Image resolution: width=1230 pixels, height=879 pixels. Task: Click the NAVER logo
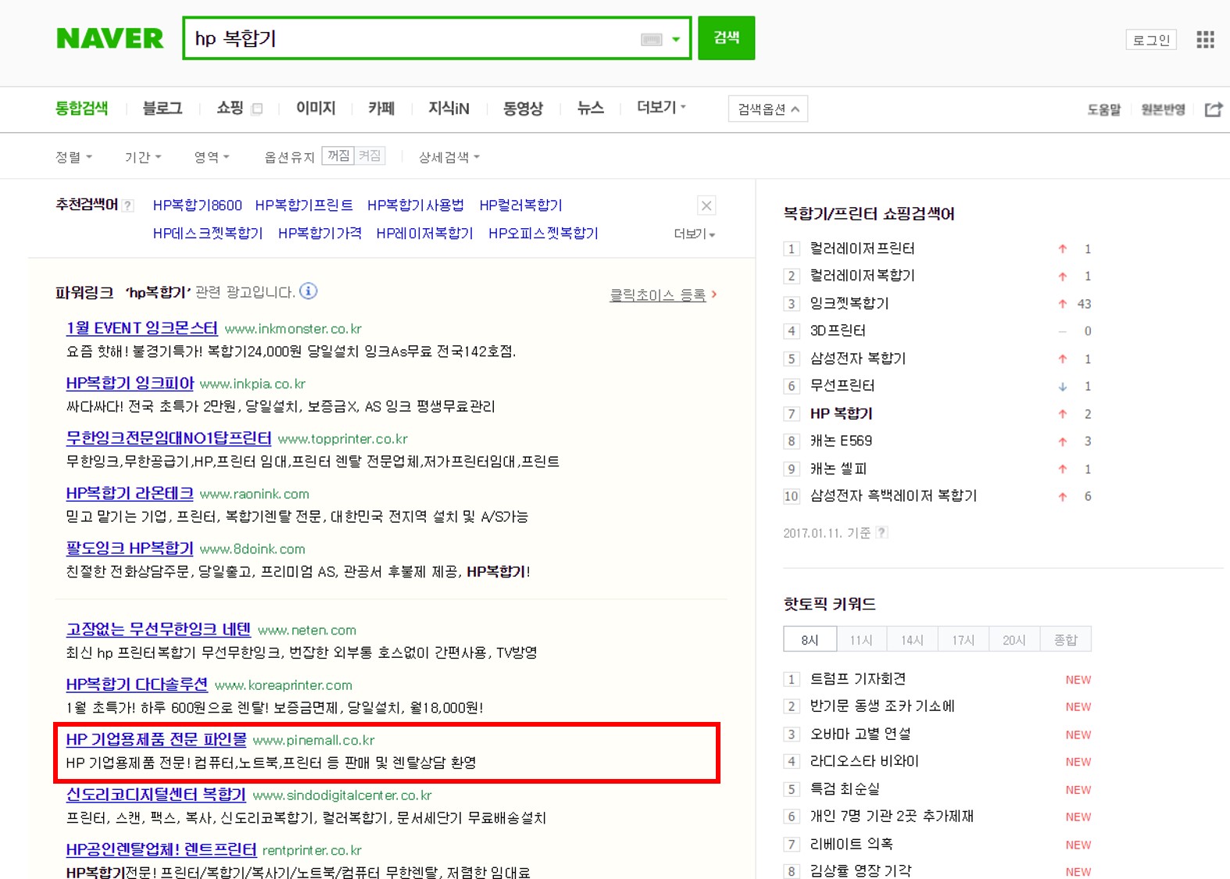[110, 38]
